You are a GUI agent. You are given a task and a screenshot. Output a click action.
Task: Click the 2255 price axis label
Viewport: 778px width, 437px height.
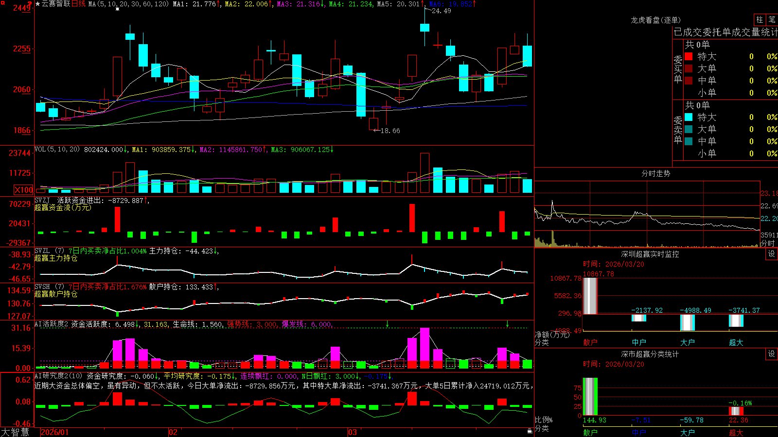(x=21, y=49)
